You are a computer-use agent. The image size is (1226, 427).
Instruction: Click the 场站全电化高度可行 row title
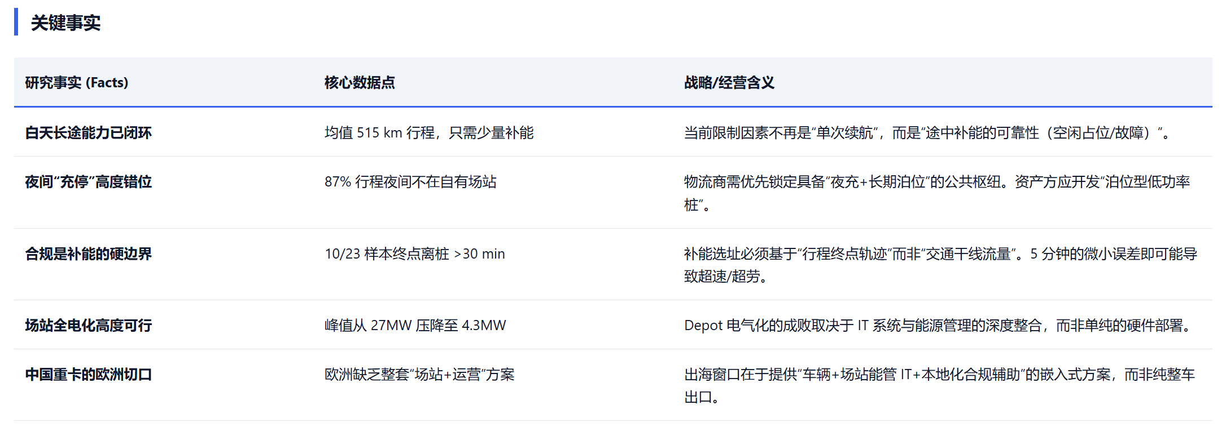[89, 326]
